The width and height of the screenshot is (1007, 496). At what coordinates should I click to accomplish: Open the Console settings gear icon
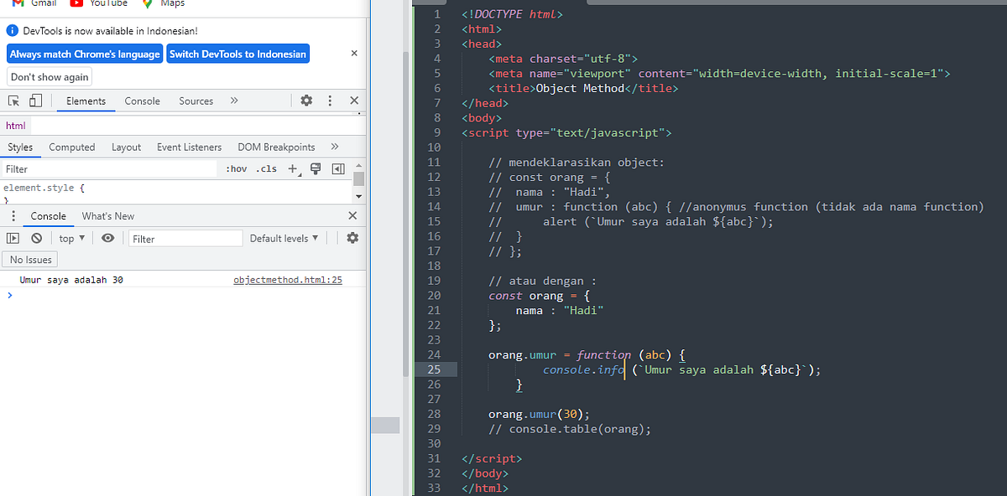click(352, 238)
